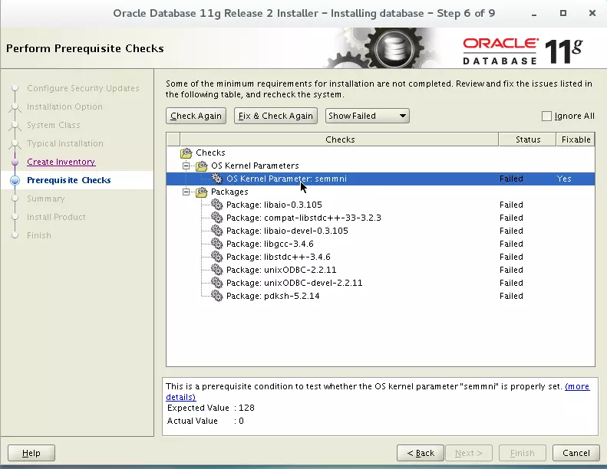Image resolution: width=607 pixels, height=469 pixels.
Task: Click the System Class step label
Action: [x=54, y=125]
